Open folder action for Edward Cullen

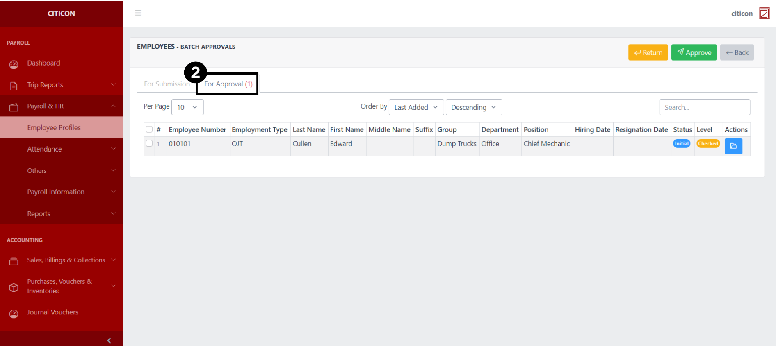(x=733, y=146)
